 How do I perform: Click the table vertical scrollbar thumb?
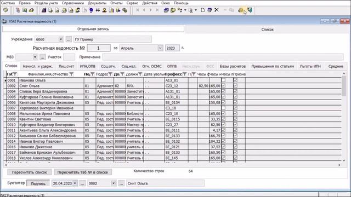344,86
